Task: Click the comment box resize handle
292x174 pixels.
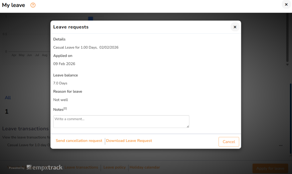Action: 188,126
